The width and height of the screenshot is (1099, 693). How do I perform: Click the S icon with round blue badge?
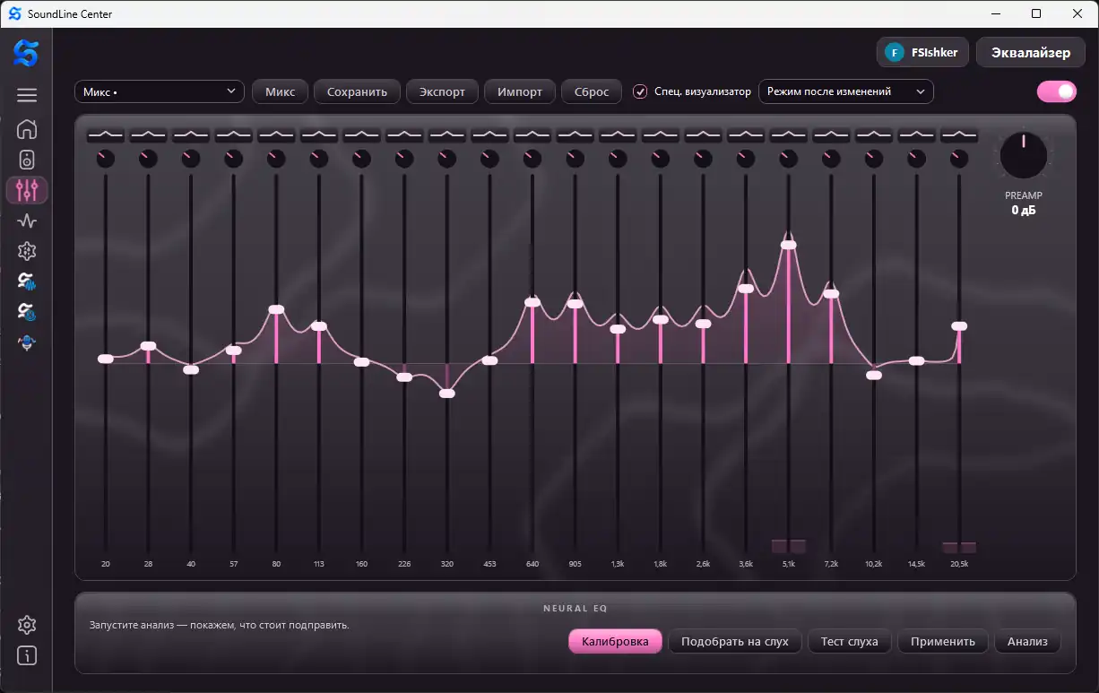point(27,312)
